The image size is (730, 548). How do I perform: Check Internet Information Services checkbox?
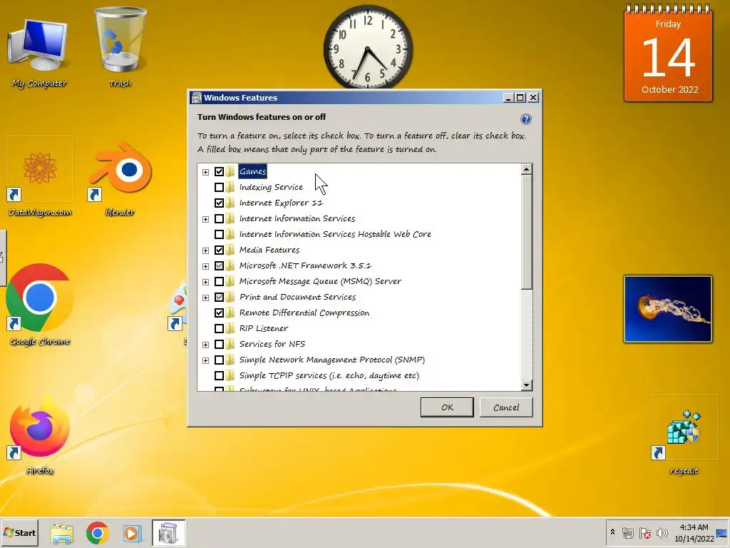pos(219,218)
